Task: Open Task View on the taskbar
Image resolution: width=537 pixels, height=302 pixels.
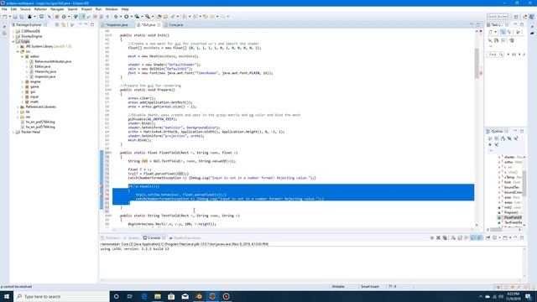Action: (x=130, y=296)
